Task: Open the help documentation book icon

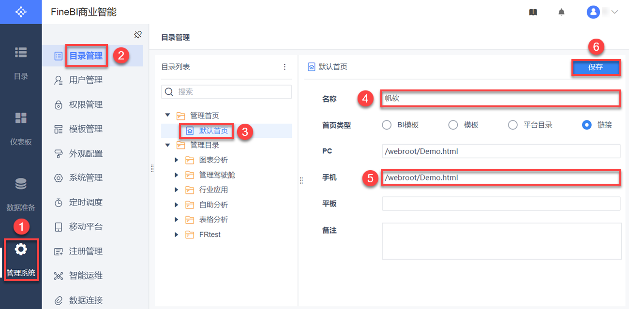Action: pos(533,12)
